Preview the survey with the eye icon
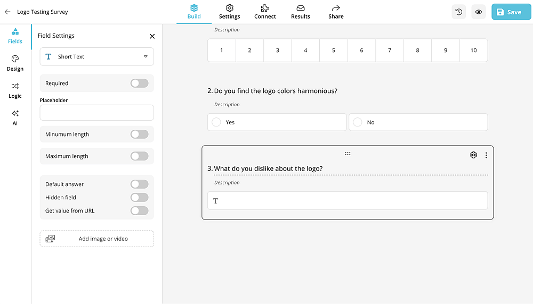The width and height of the screenshot is (533, 304). 478,12
